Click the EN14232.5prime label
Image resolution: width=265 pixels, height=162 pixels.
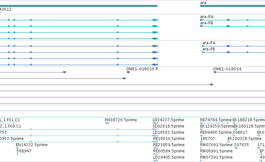click(x=31, y=145)
